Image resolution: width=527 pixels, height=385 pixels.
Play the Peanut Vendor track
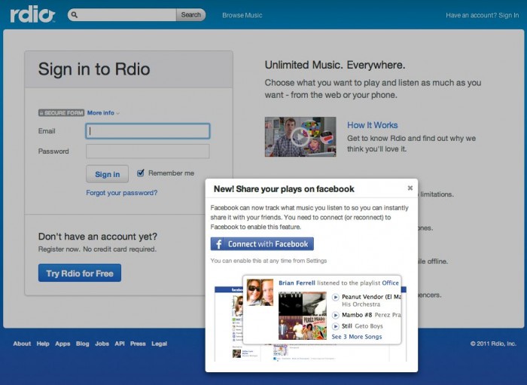335,297
